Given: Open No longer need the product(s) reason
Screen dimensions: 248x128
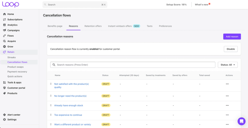Looking at the screenshot, I should click(70, 96).
